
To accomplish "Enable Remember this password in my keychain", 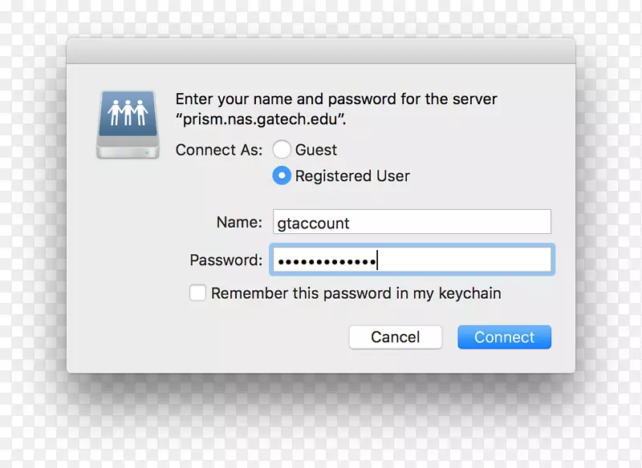I will [198, 293].
